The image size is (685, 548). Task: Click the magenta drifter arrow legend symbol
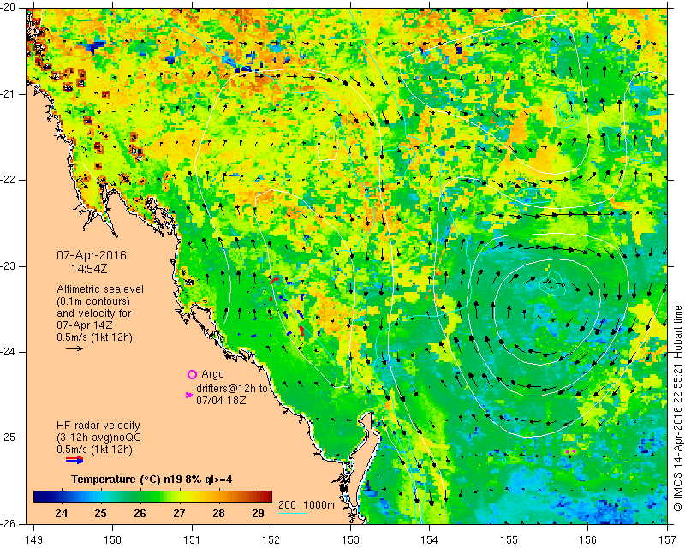pyautogui.click(x=189, y=395)
